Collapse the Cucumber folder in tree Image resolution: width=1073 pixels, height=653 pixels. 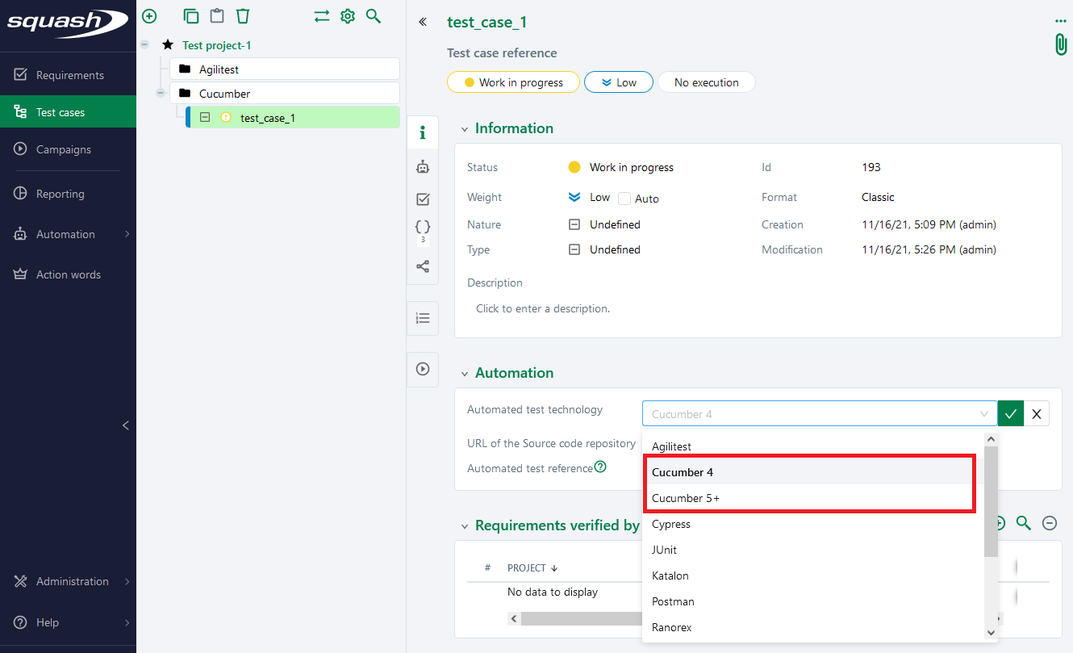(x=160, y=94)
